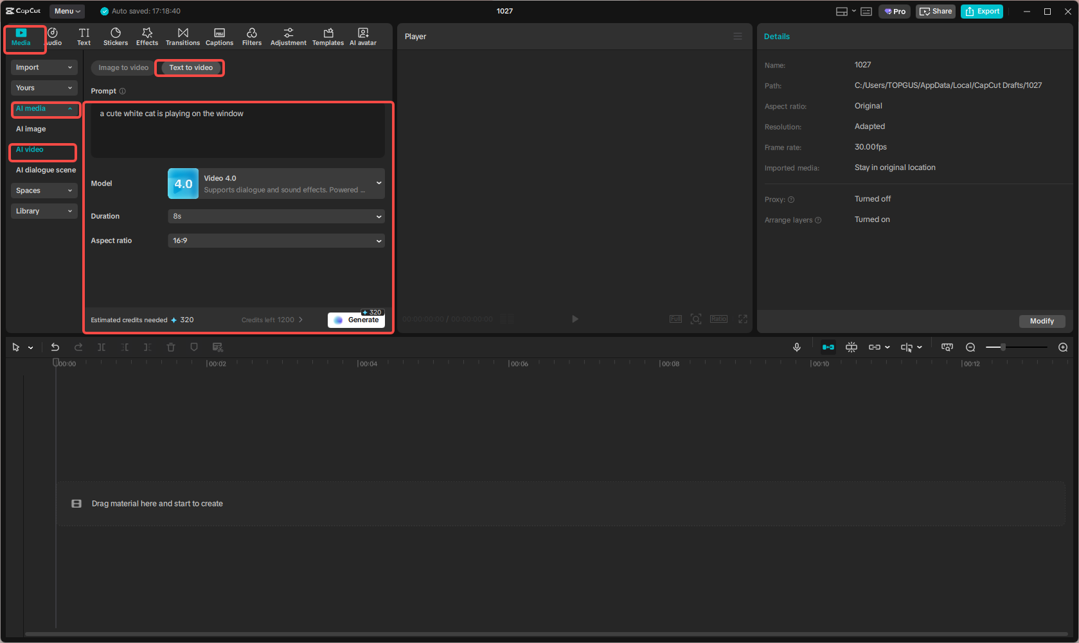Switch to the Captions panel
The width and height of the screenshot is (1079, 643).
(219, 36)
